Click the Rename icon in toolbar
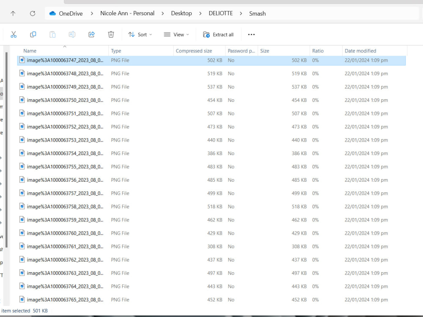The width and height of the screenshot is (423, 317). (72, 35)
